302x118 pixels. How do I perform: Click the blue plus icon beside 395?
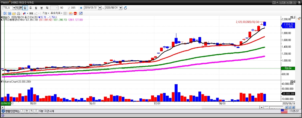pos(81,8)
